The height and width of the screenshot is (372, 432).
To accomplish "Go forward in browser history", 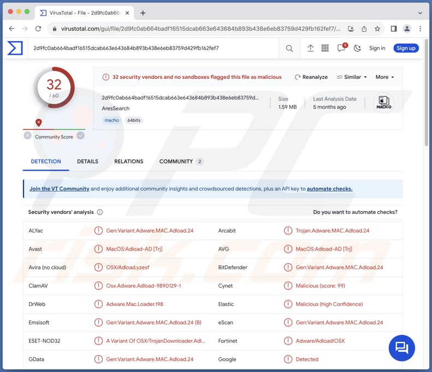I will pyautogui.click(x=25, y=28).
